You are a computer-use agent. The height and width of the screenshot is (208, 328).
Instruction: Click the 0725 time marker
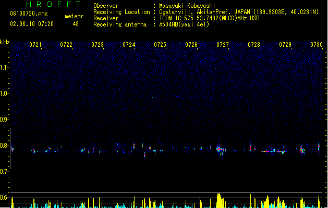click(160, 45)
